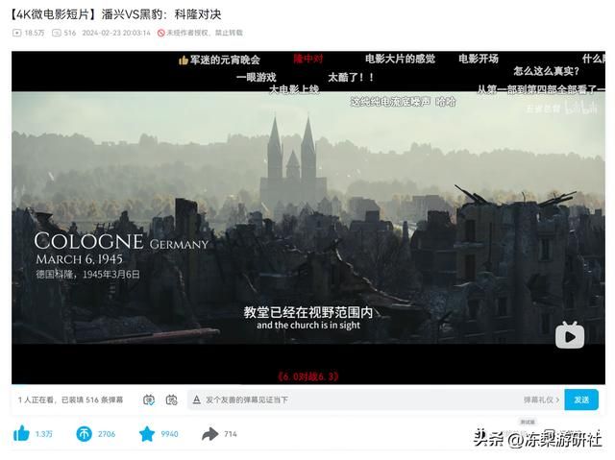Image resolution: width=615 pixels, height=460 pixels.
Task: Click the publish date 2024-02-23
Action: click(x=116, y=33)
